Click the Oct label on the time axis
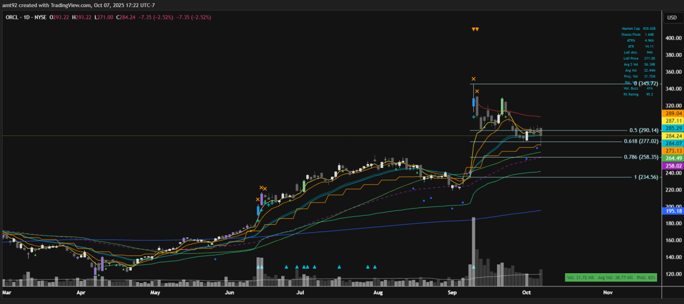684x304 pixels. pos(526,294)
